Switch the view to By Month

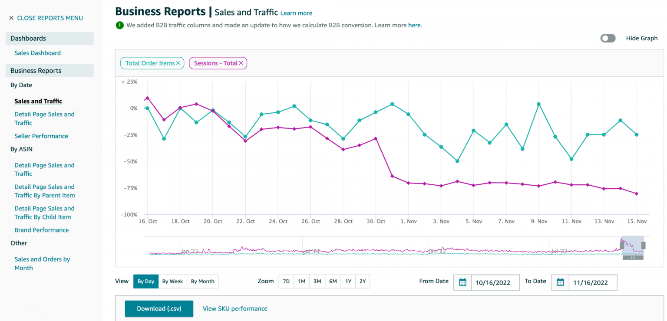click(x=203, y=282)
